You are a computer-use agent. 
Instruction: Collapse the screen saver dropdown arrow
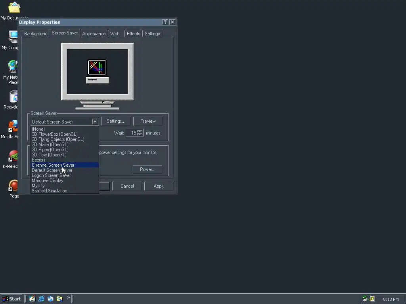95,122
